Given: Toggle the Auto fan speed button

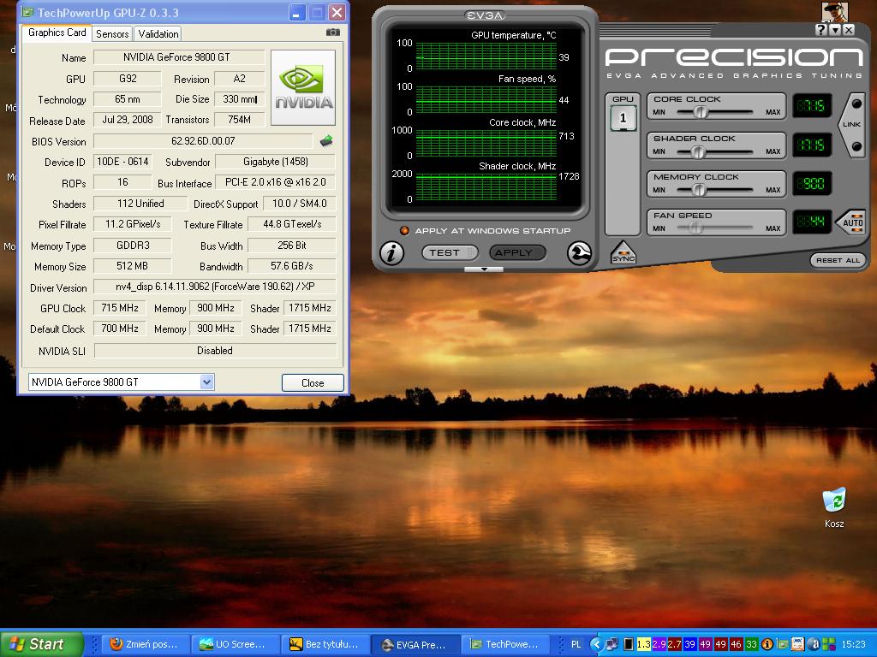Looking at the screenshot, I should tap(852, 222).
